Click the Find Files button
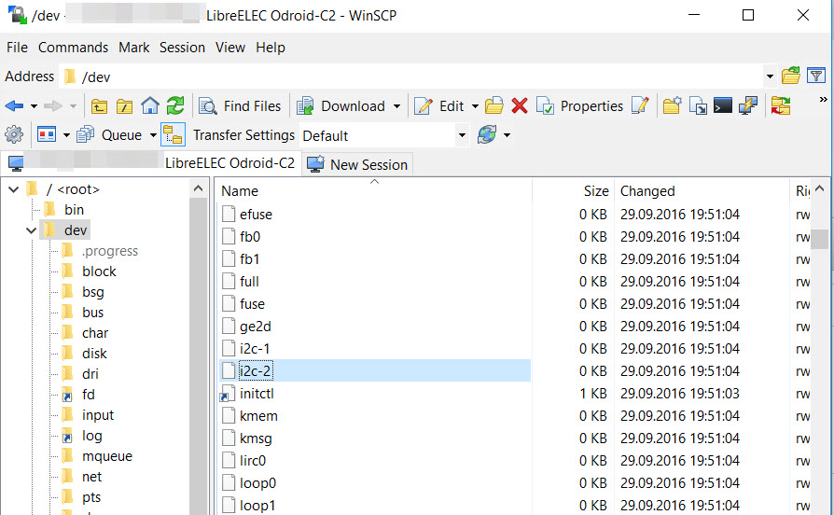 pyautogui.click(x=241, y=106)
